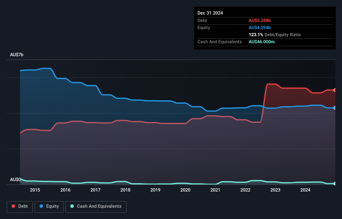Click the AU$7b y-axis label
The width and height of the screenshot is (342, 219).
(x=17, y=55)
